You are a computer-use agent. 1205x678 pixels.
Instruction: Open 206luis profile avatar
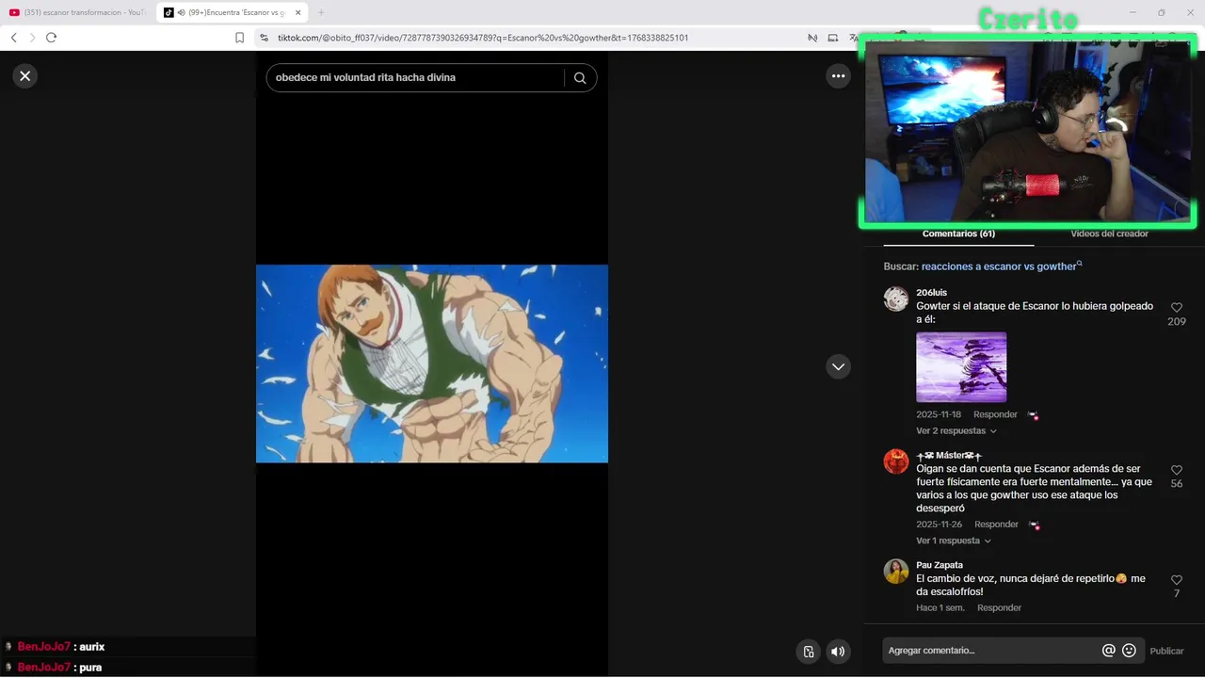coord(896,299)
